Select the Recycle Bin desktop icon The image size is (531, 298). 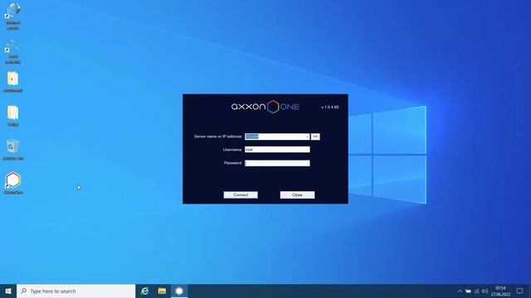click(x=13, y=149)
